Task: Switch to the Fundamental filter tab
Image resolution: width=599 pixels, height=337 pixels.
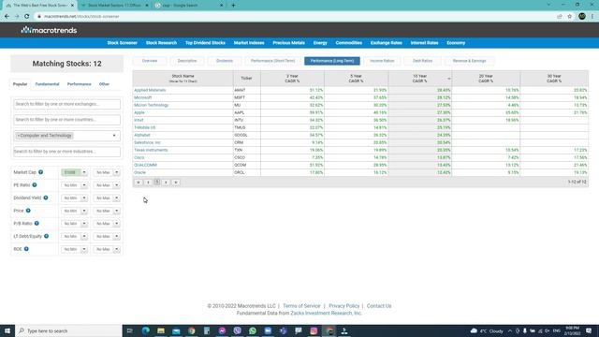Action: (47, 84)
